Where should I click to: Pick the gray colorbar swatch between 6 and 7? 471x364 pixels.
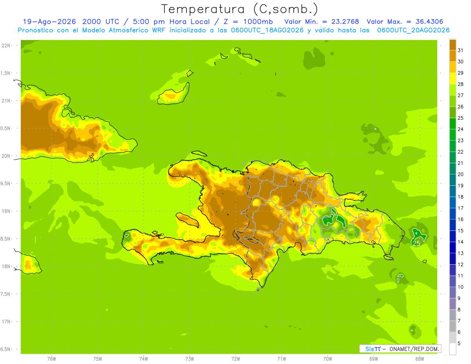click(x=453, y=326)
